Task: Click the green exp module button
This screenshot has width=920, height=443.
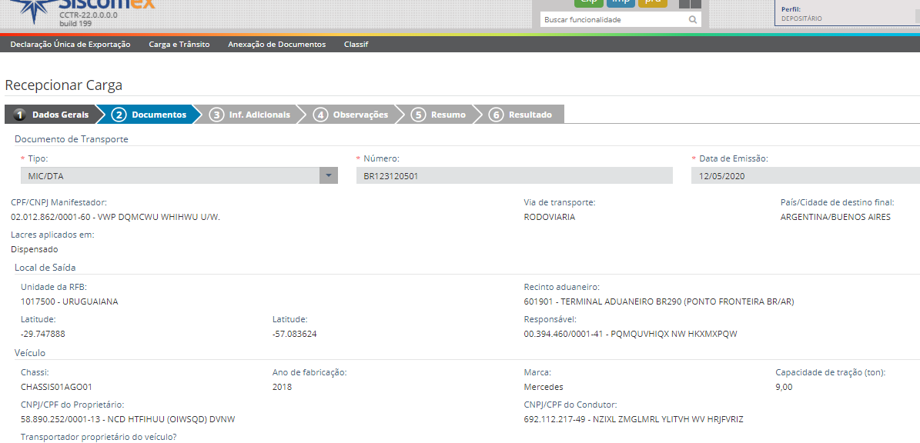Action: pos(589,2)
